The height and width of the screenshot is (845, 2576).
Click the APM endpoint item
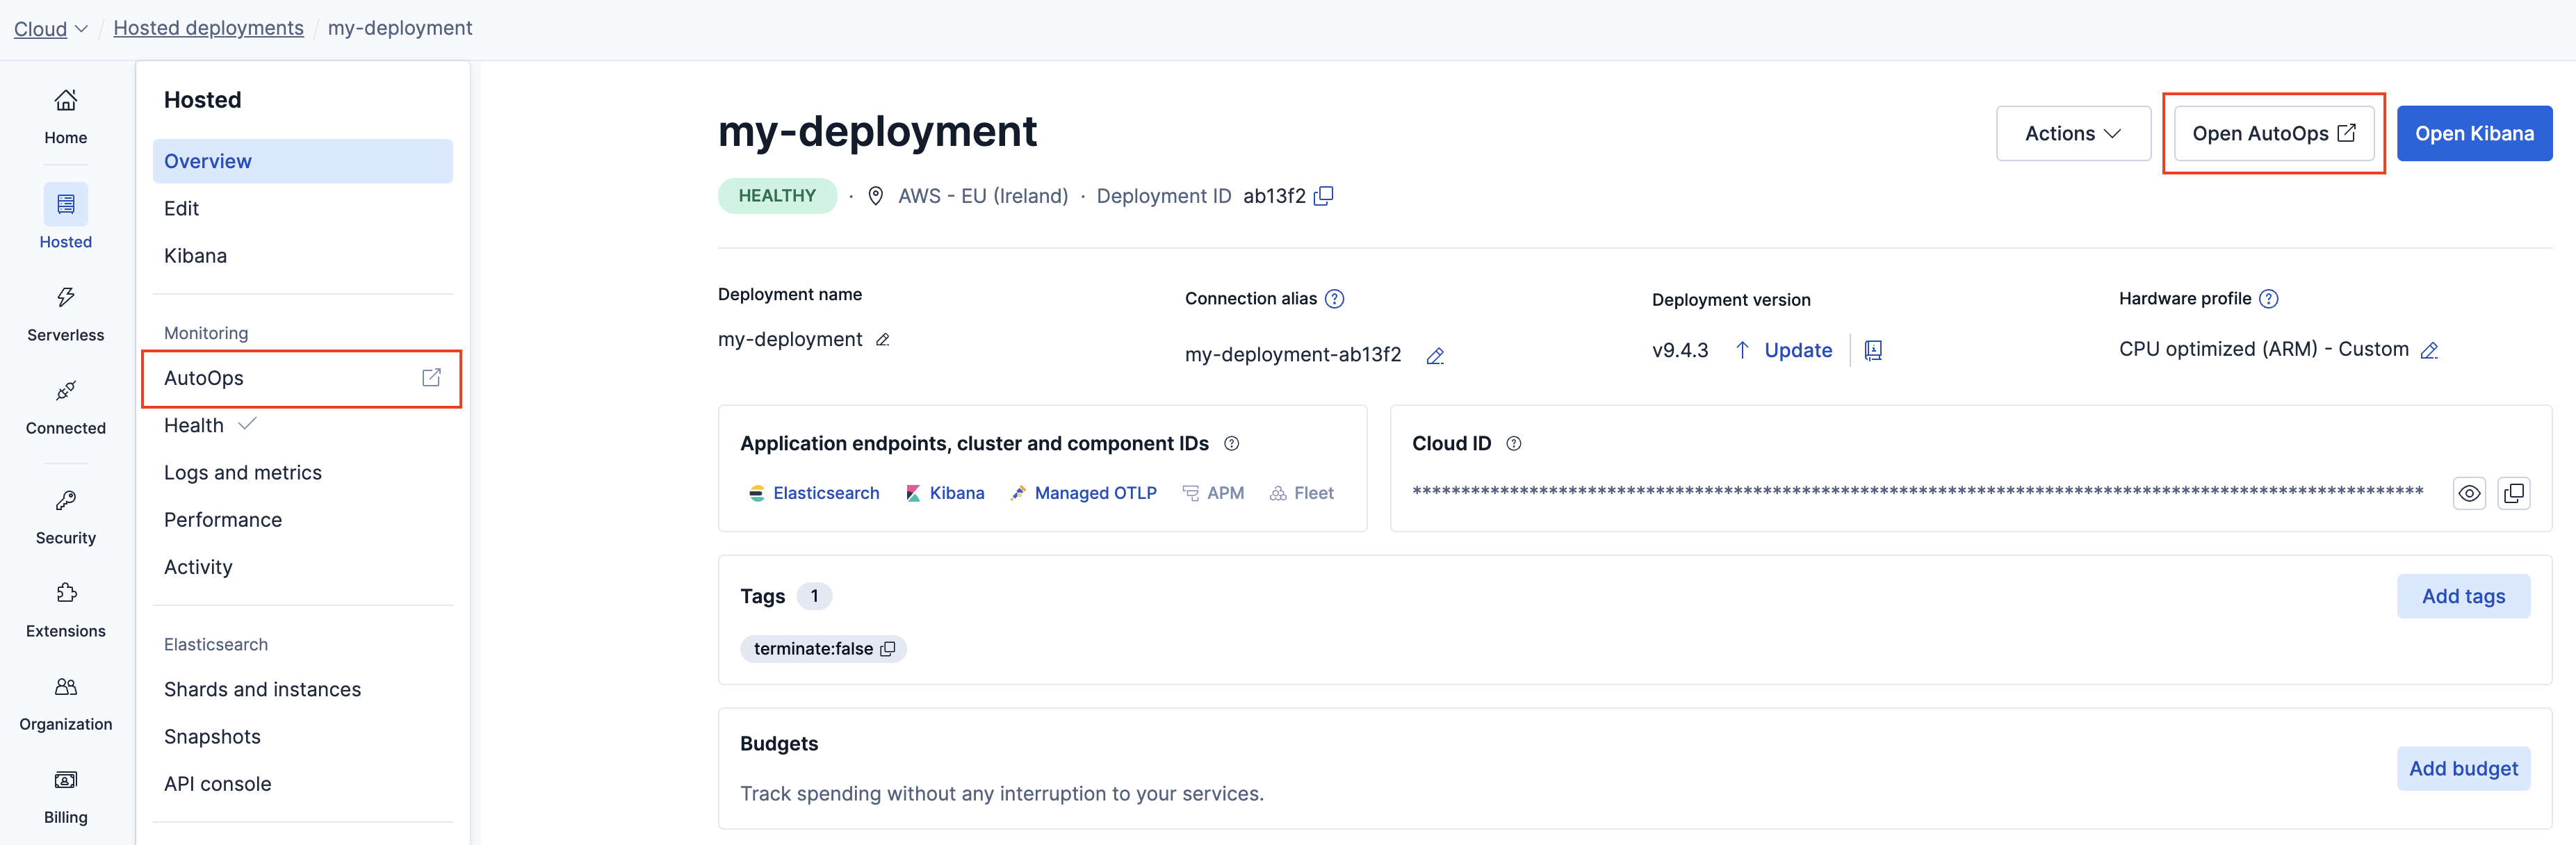tap(1213, 493)
